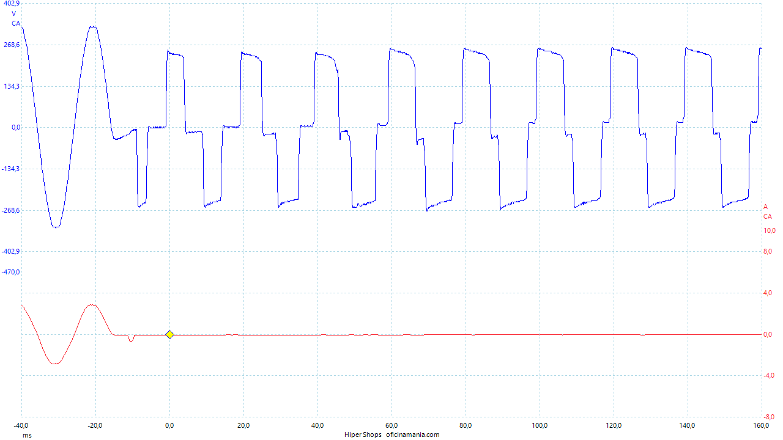783x440 pixels.
Task: Select the red -8,0 current axis label
Action: click(768, 417)
